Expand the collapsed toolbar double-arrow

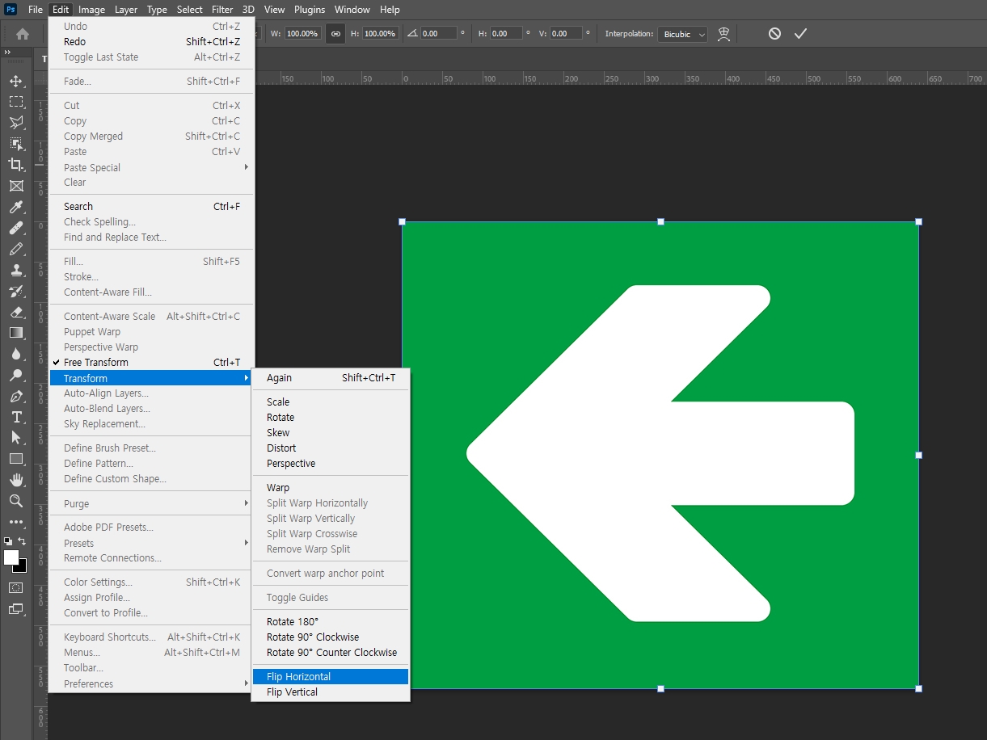pyautogui.click(x=7, y=52)
